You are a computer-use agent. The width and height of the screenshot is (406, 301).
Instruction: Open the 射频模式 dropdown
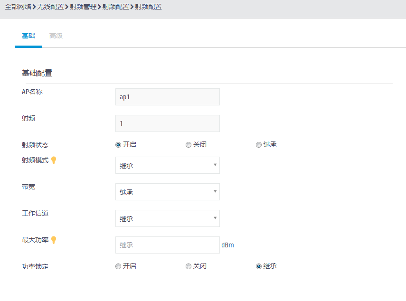[x=167, y=165]
